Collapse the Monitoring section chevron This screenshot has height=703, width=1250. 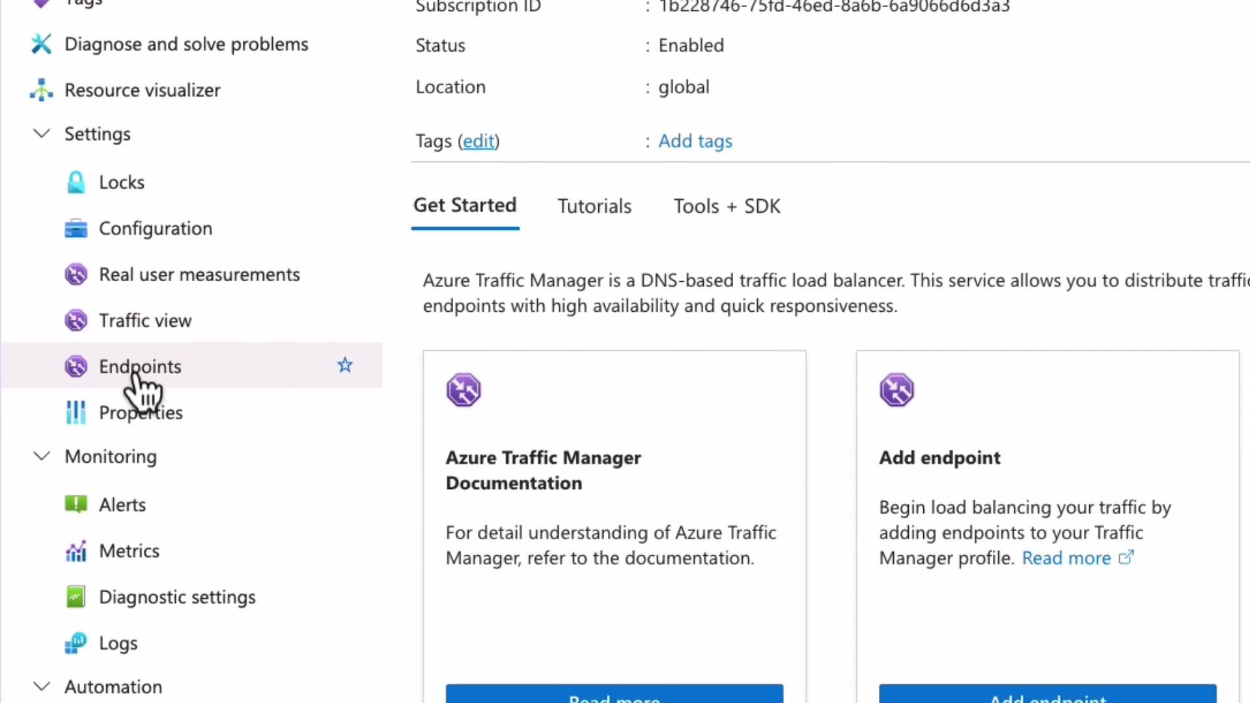[42, 456]
